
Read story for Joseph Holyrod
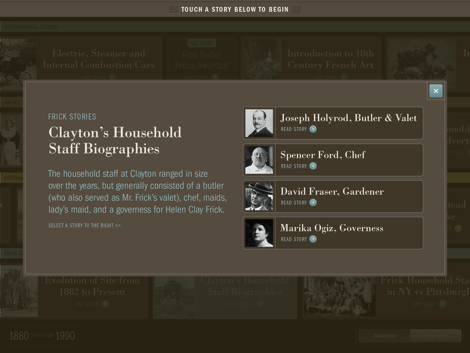coord(294,129)
